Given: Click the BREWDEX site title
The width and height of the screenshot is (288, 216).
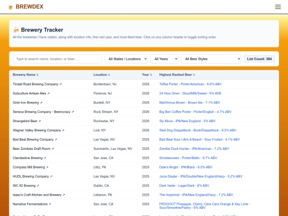Looking at the screenshot, I should point(29,6).
